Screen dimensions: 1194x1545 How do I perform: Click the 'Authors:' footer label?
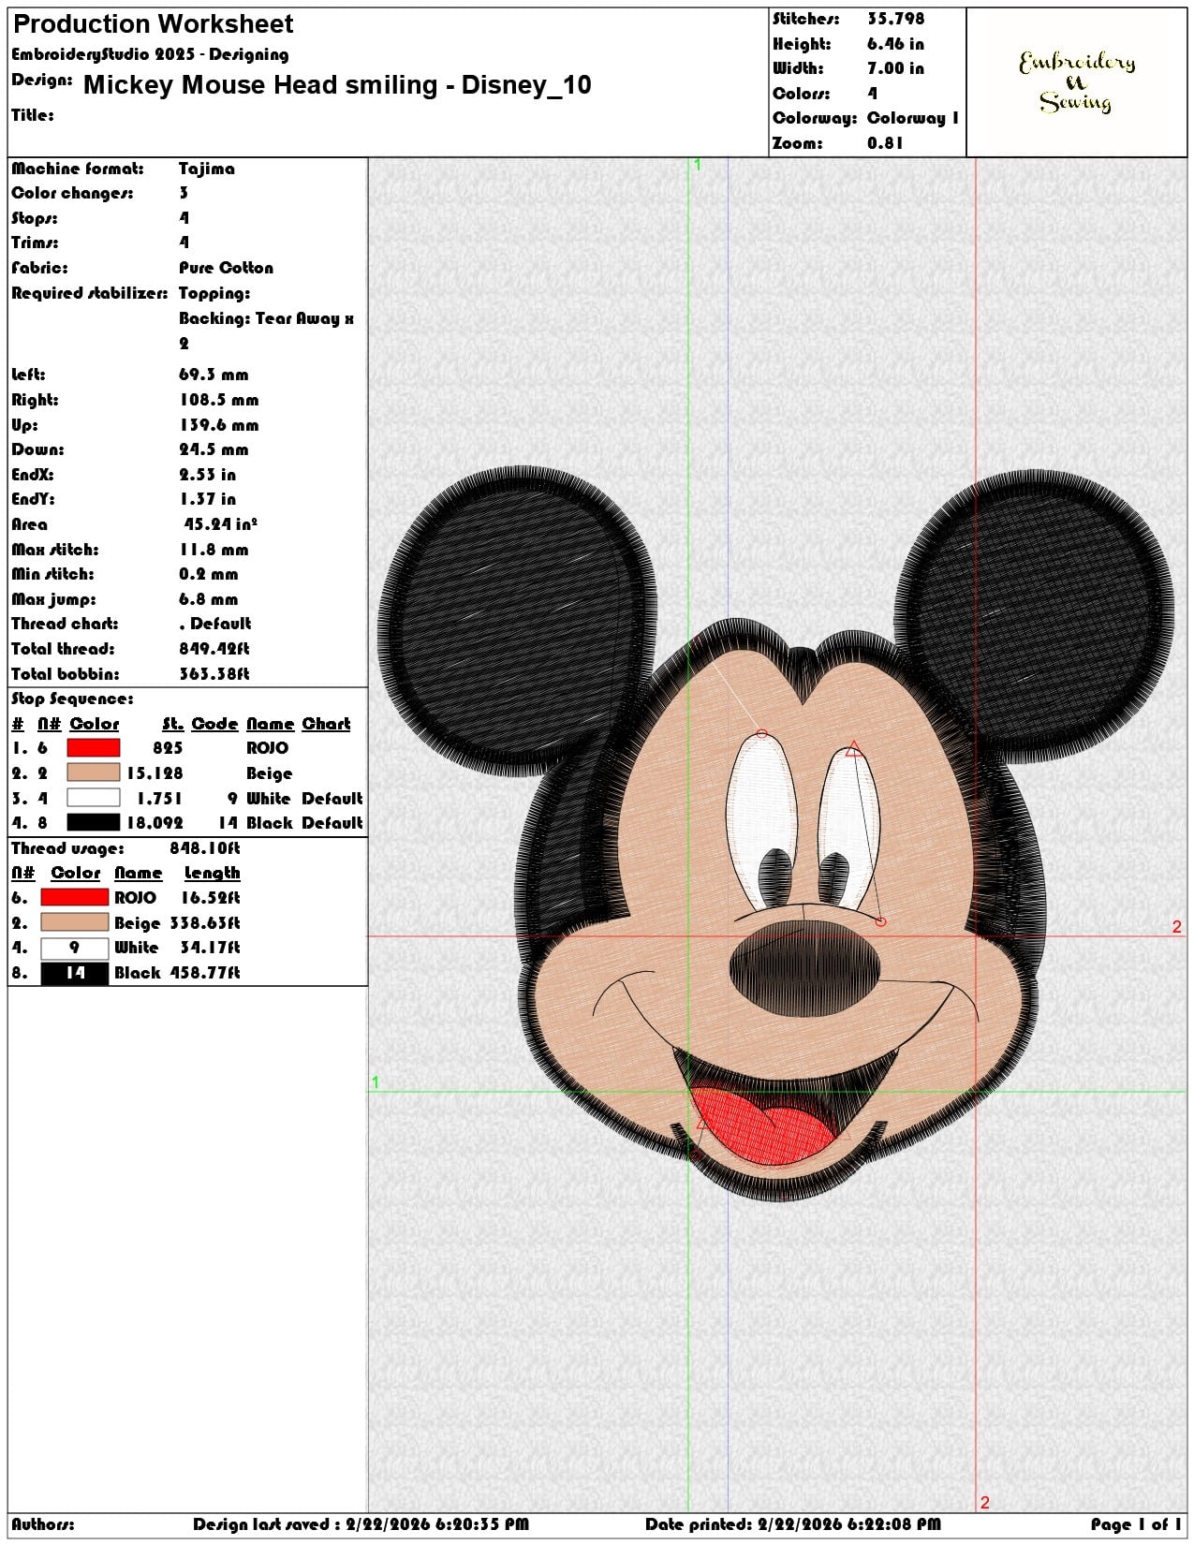coord(43,1524)
